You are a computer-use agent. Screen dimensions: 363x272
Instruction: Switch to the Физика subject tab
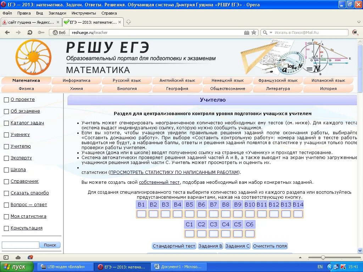coord(26,89)
